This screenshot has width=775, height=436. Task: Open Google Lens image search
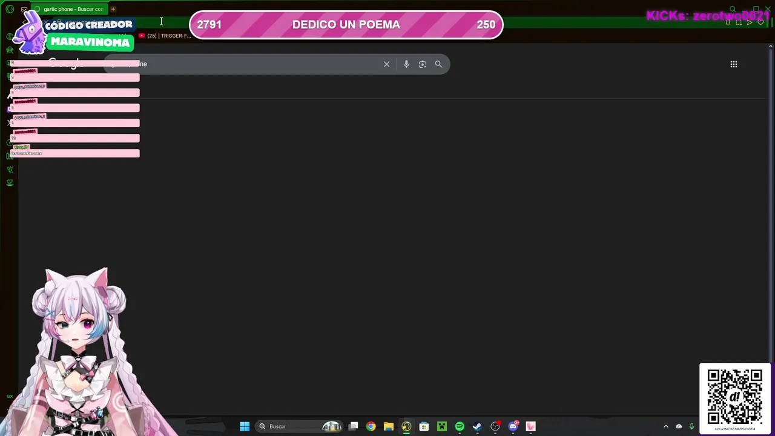(423, 64)
